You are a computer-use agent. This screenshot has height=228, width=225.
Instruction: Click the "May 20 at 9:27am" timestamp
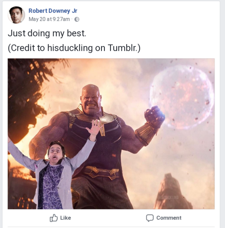click(x=49, y=19)
